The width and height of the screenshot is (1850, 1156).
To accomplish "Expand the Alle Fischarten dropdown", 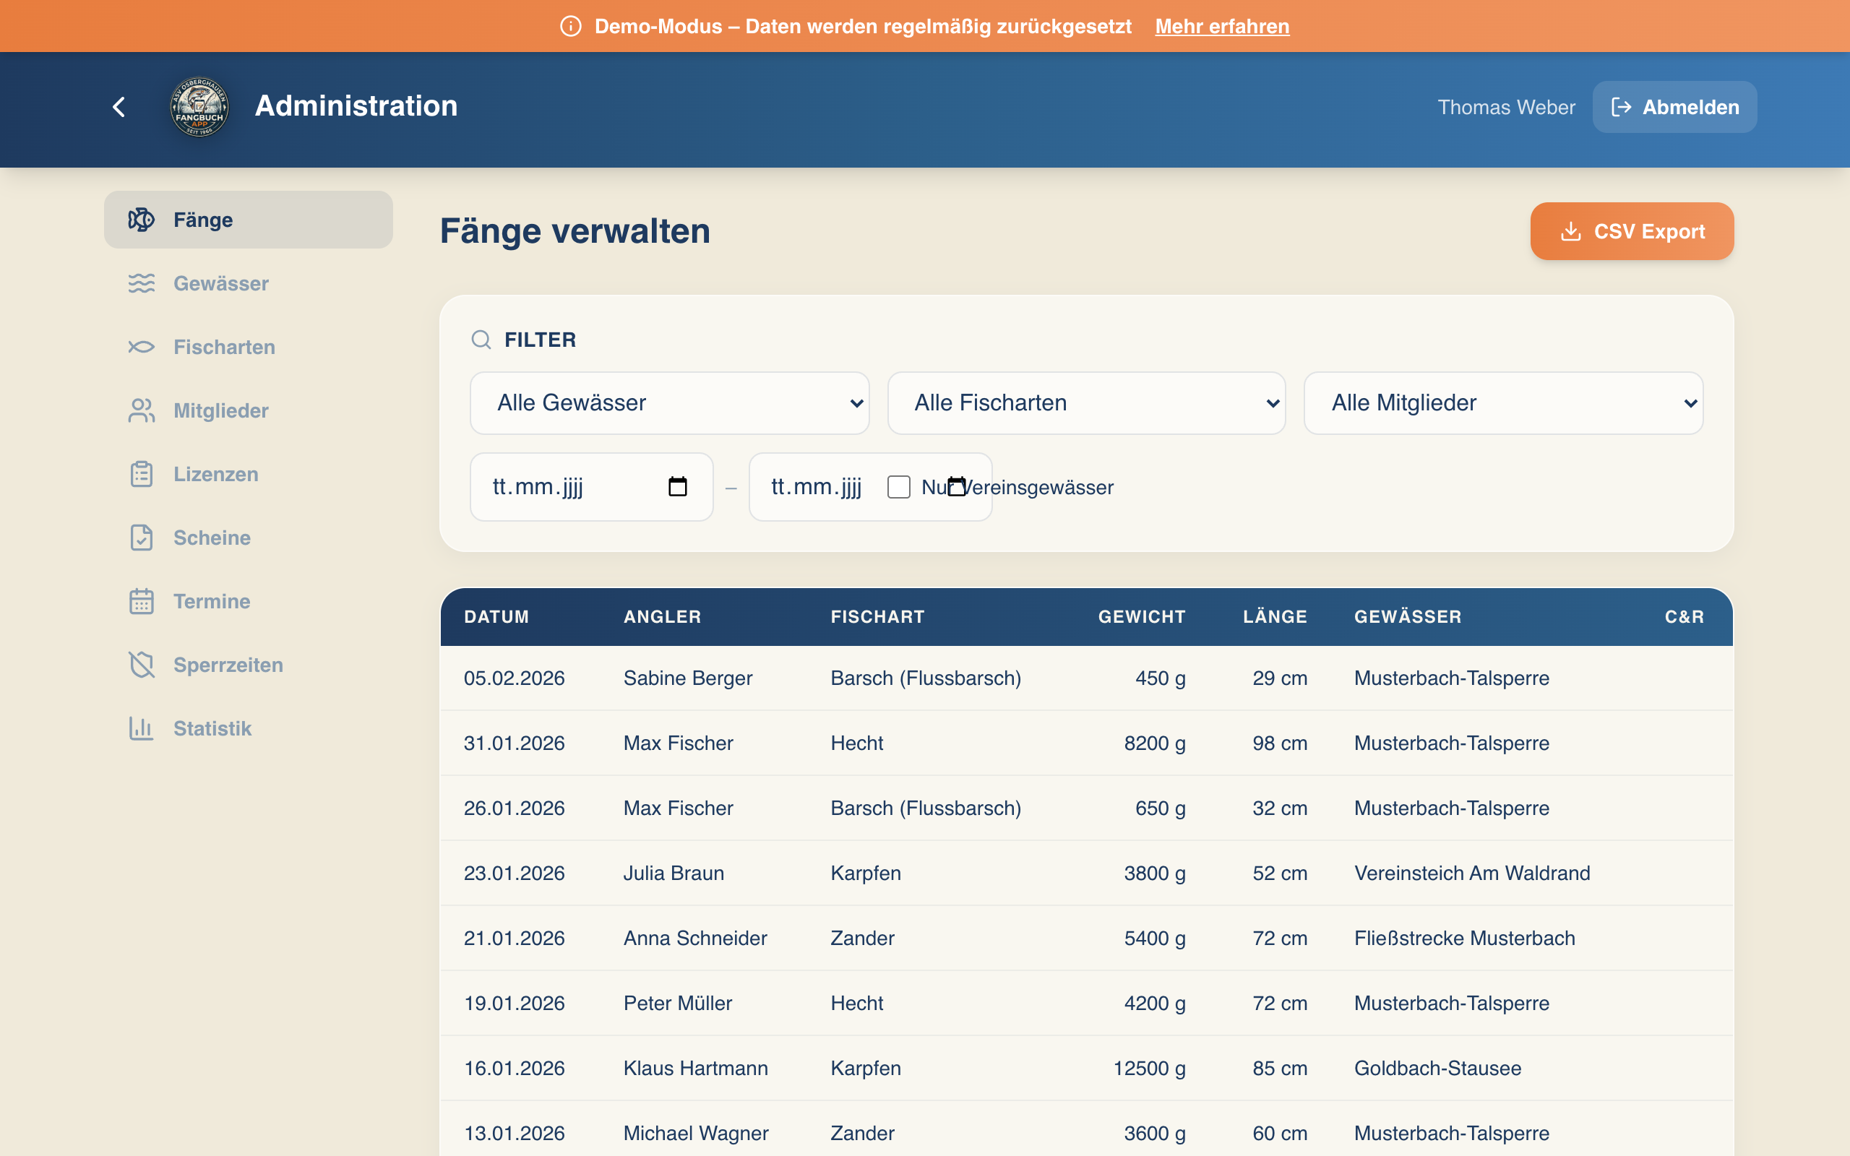I will coord(1085,403).
